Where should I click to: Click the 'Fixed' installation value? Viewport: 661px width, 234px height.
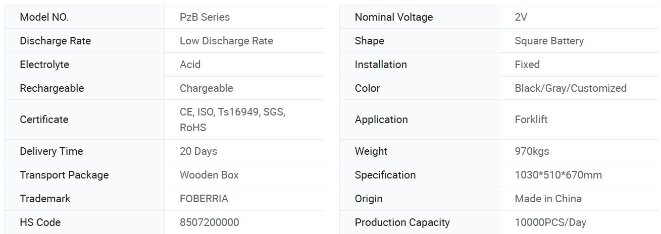click(527, 65)
